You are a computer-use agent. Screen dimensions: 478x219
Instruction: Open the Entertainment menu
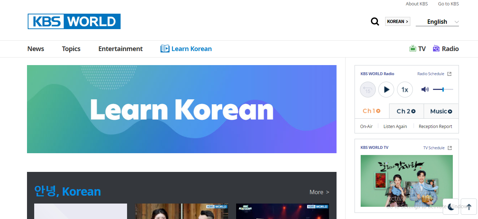[121, 49]
